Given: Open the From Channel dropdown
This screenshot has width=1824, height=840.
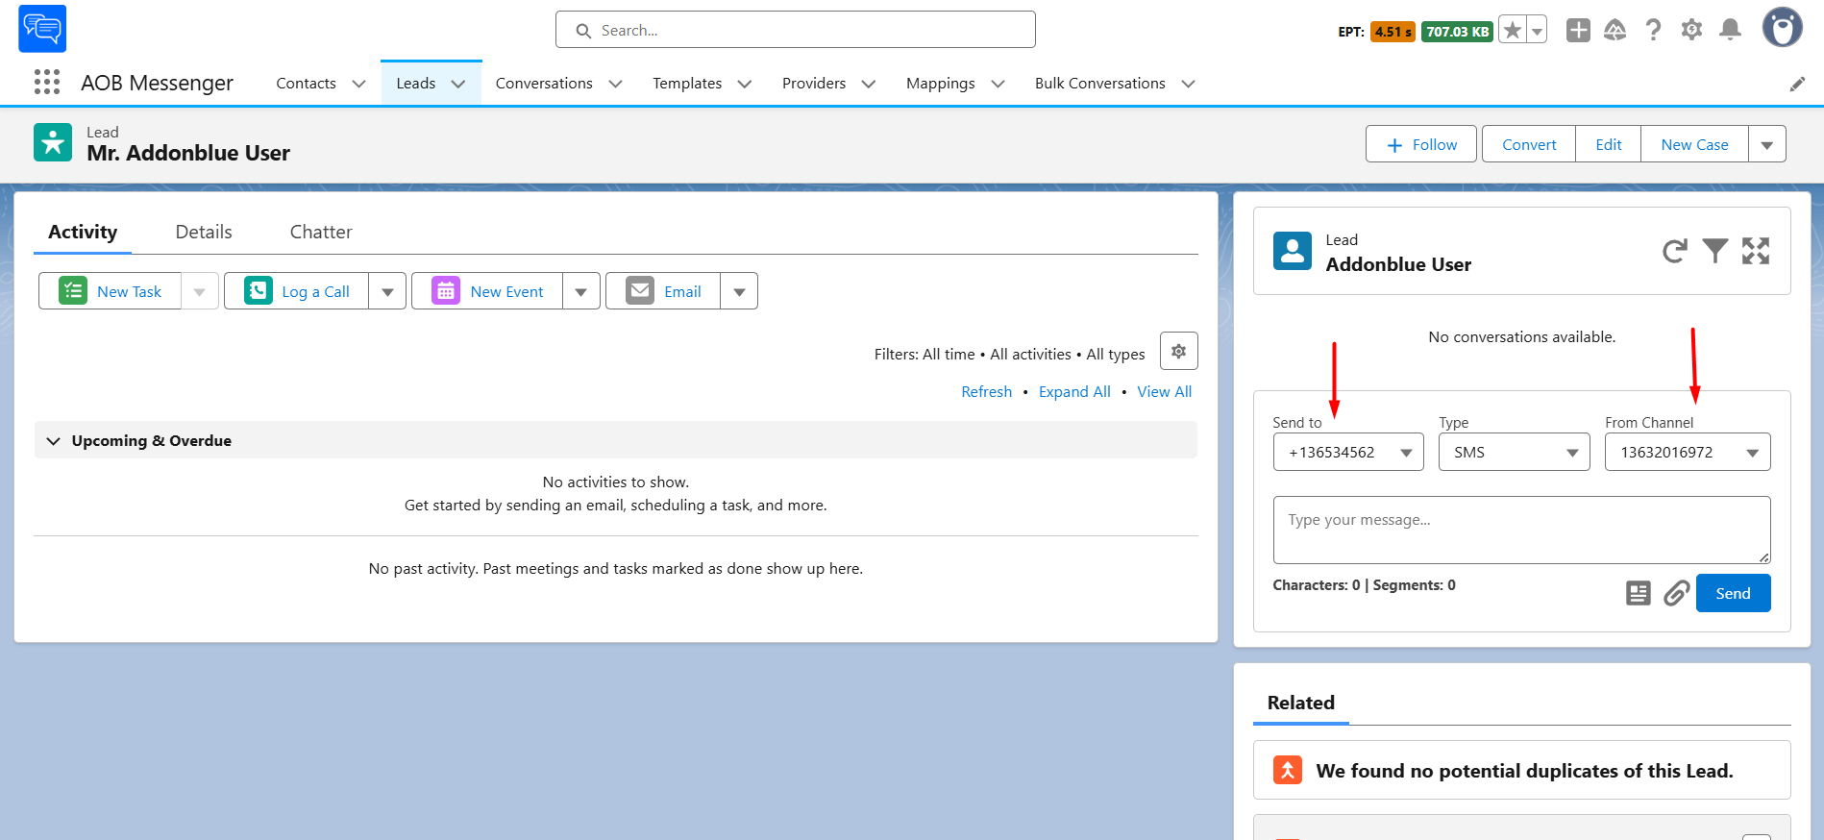Looking at the screenshot, I should pos(1688,452).
